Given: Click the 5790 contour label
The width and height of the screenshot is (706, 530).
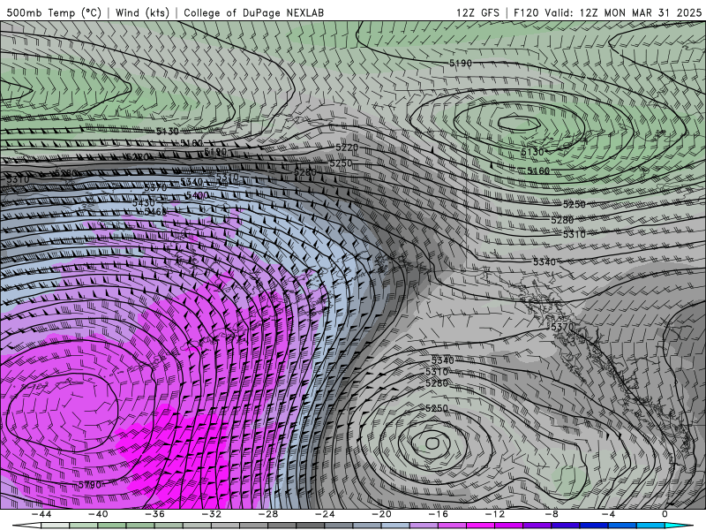Looking at the screenshot, I should (90, 485).
